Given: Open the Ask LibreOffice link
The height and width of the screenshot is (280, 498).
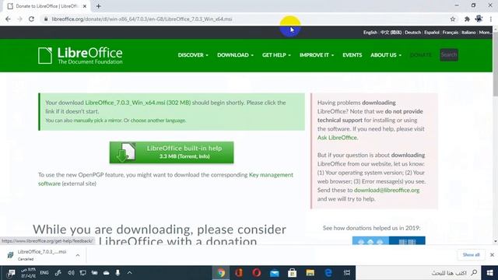Looking at the screenshot, I should [337, 138].
